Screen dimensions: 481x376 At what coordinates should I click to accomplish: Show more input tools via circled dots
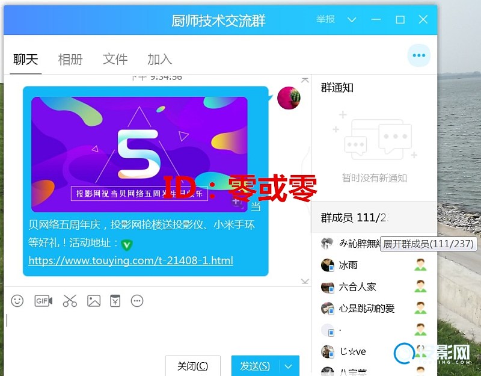tap(137, 301)
